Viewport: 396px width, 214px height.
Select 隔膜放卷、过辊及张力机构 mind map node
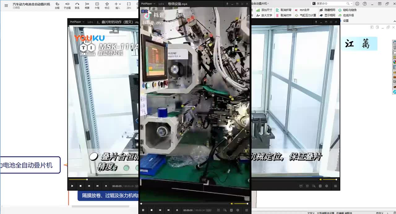tap(108, 195)
